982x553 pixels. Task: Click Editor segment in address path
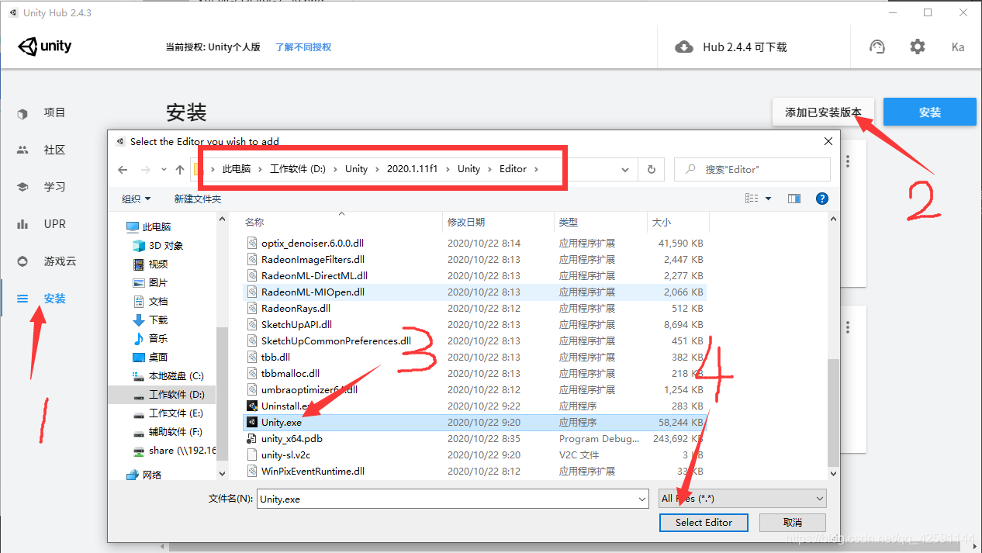click(513, 169)
